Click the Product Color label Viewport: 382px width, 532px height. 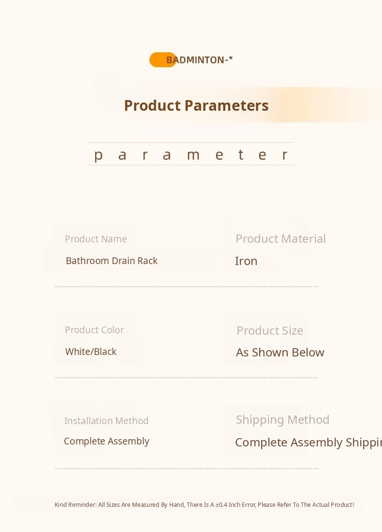pos(94,330)
